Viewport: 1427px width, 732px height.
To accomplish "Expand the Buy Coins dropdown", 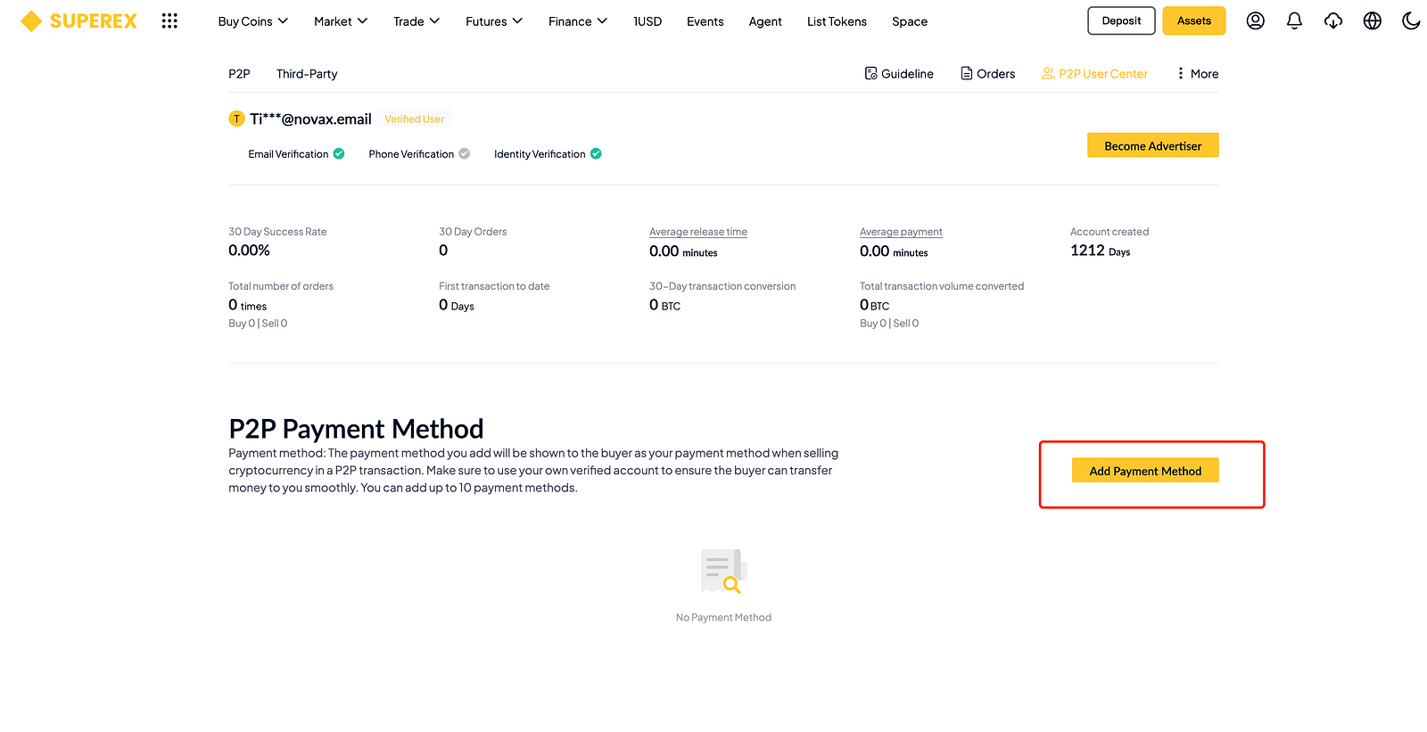I will pyautogui.click(x=253, y=21).
